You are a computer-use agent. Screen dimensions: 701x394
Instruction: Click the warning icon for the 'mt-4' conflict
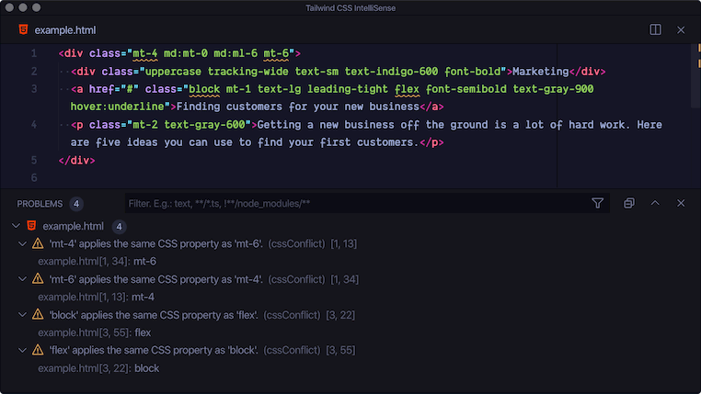[x=39, y=243]
